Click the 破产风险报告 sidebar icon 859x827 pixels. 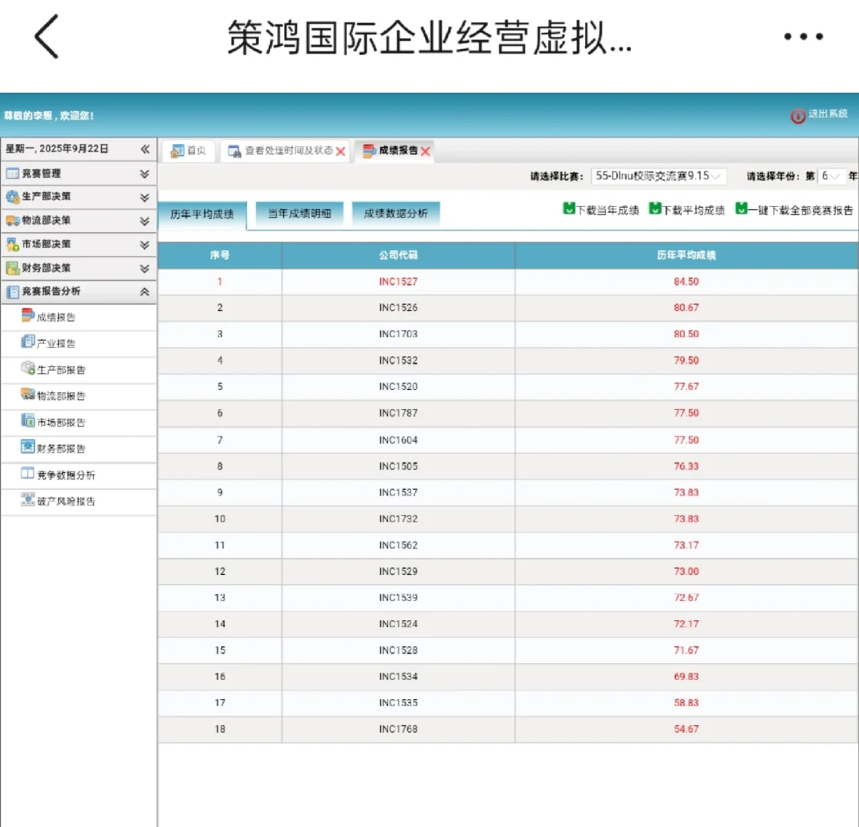28,499
